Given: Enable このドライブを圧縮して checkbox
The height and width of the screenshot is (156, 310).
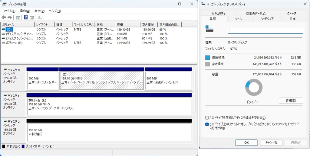Looking at the screenshot, I should (x=207, y=118).
